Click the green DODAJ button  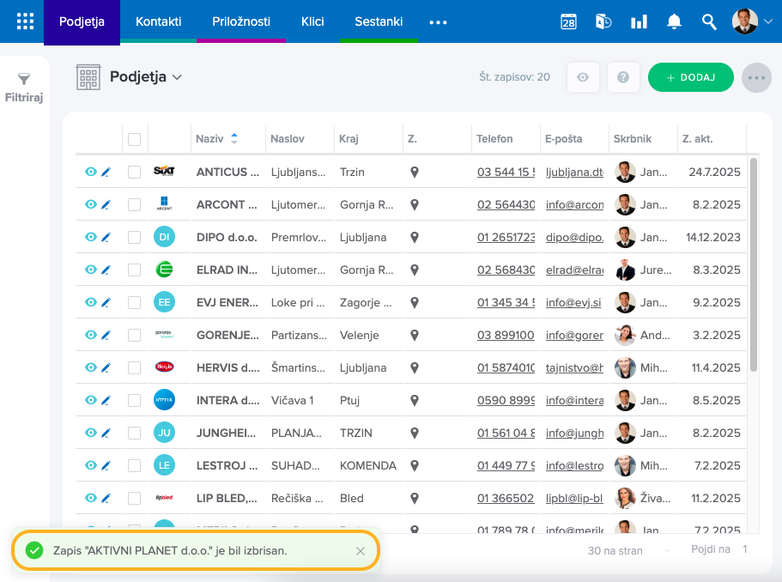[x=690, y=77]
